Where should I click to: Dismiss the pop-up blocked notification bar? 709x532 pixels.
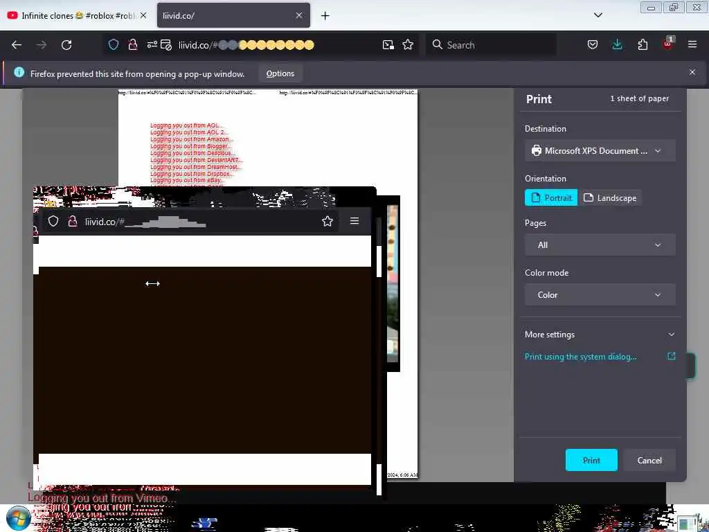pos(692,72)
